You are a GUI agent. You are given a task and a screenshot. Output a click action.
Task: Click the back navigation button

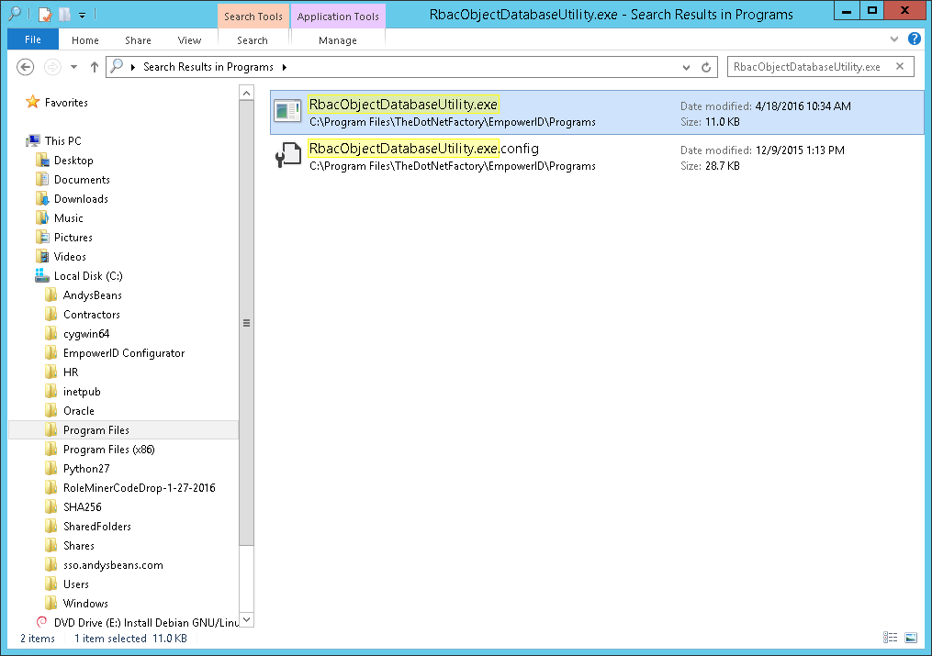coord(25,66)
